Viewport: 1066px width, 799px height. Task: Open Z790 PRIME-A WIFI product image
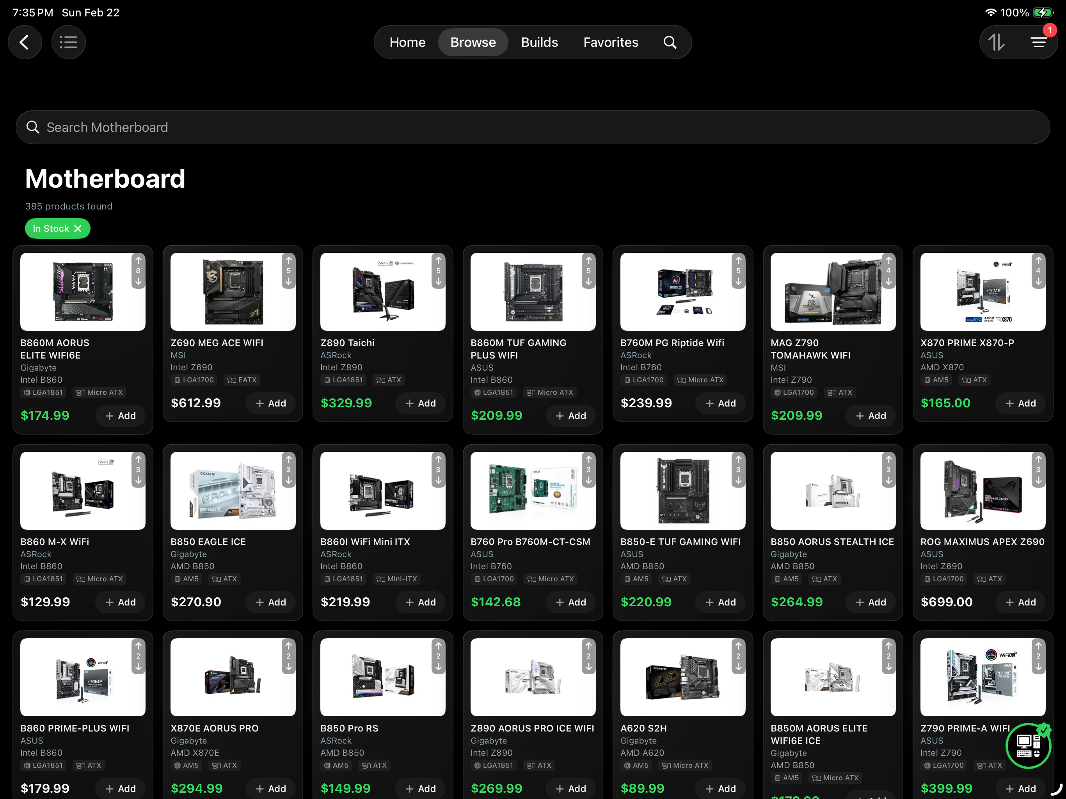[x=983, y=677]
